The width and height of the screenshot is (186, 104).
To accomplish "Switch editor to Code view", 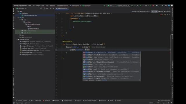I will 154,12.
